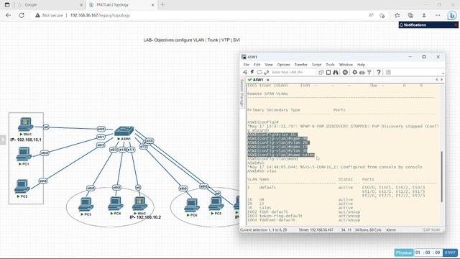Click the greyed-out icon after Help
Screen dimensions: 460x259
(x=388, y=72)
